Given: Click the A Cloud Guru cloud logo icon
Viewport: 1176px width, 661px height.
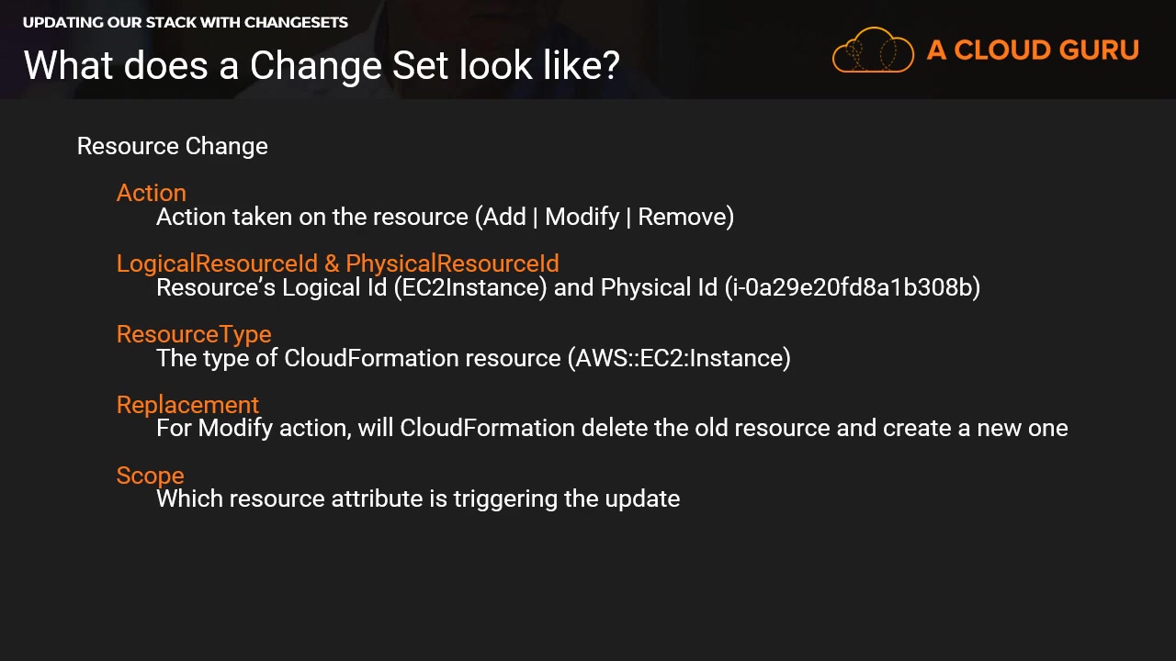Looking at the screenshot, I should (x=872, y=50).
